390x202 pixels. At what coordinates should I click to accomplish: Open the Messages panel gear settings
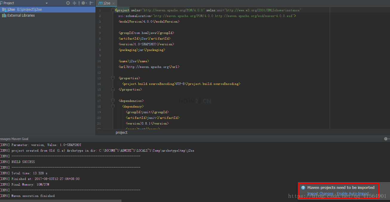386,139
